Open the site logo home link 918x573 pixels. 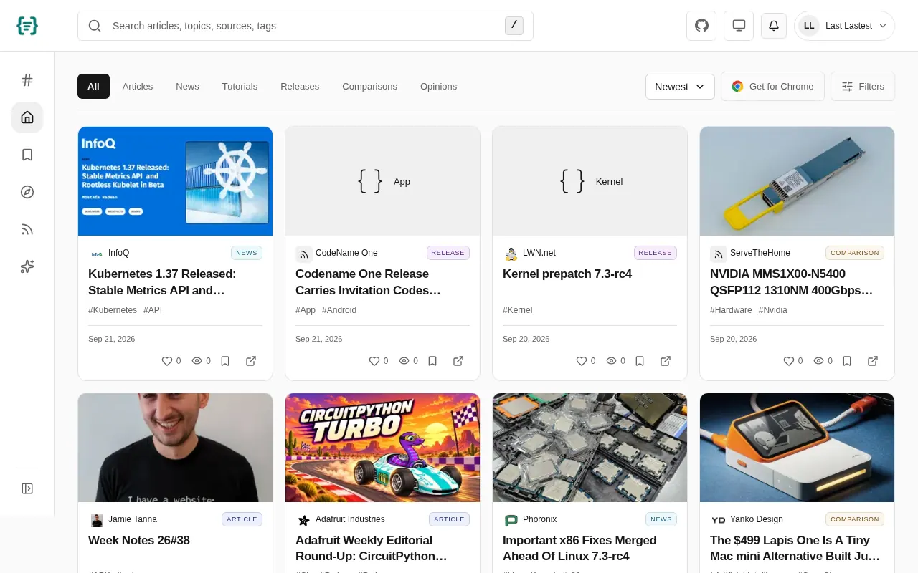coord(27,26)
